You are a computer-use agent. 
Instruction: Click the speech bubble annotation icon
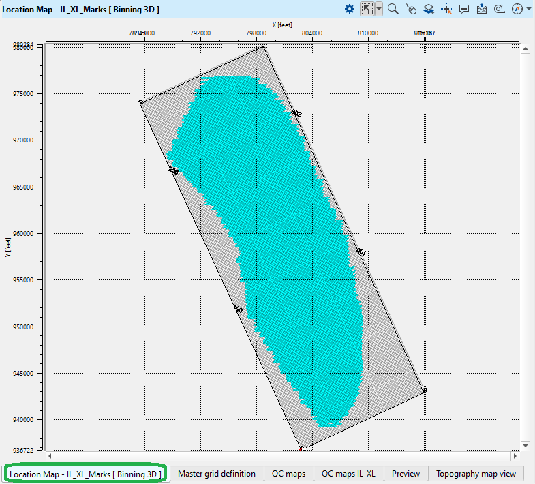[464, 9]
